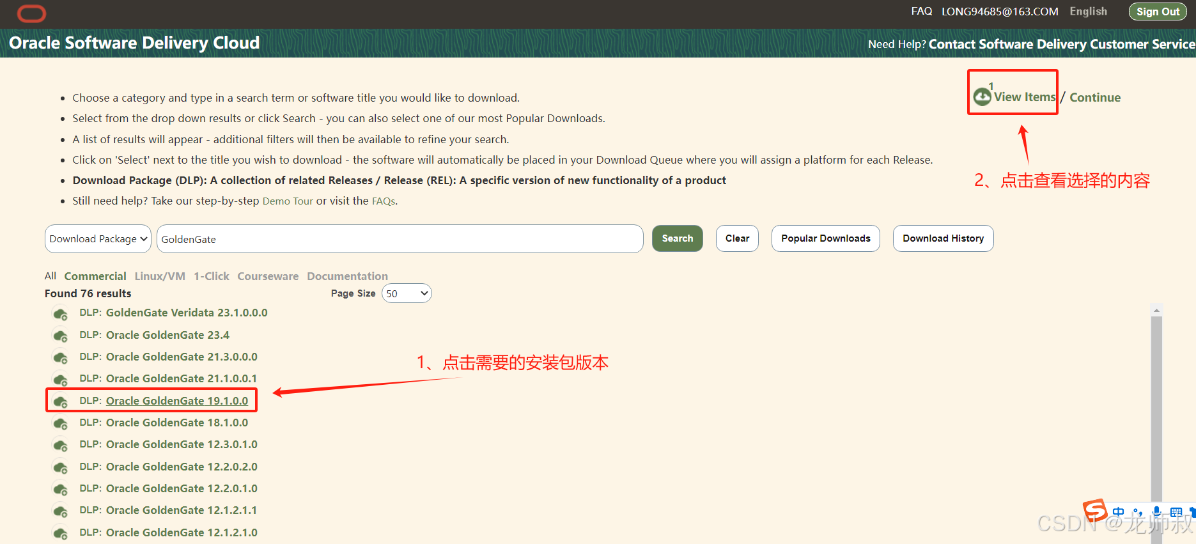Open the Page Size dropdown
The width and height of the screenshot is (1196, 544).
click(x=407, y=293)
